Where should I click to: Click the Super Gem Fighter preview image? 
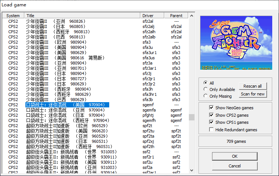point(236,43)
